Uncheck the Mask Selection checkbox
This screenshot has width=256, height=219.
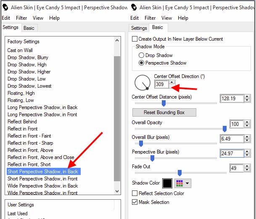(135, 202)
